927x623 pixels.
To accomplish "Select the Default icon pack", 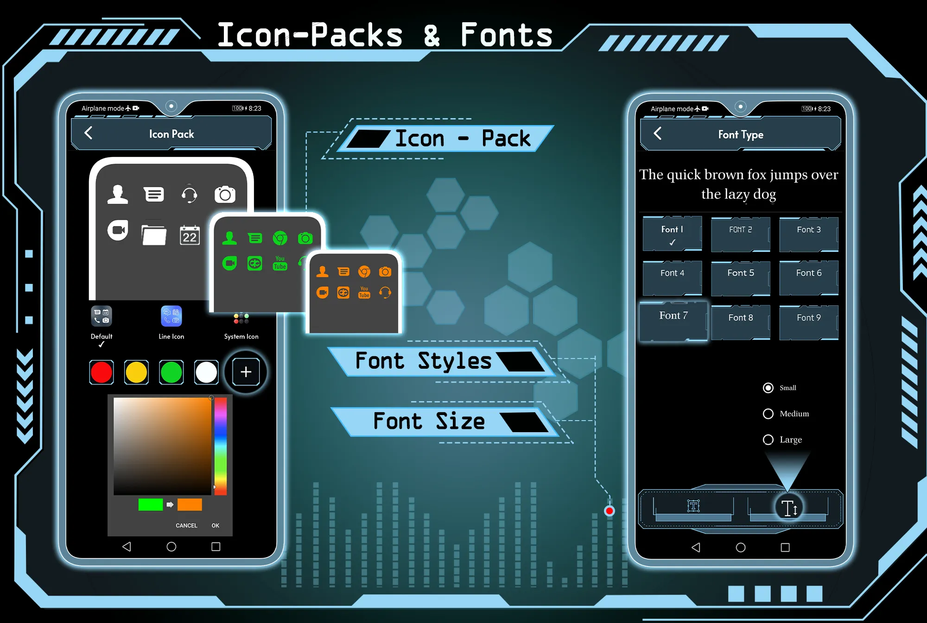I will tap(102, 321).
